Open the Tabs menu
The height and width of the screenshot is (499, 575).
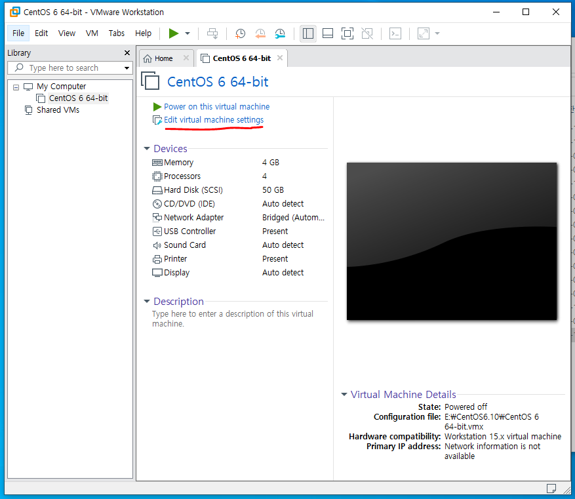[117, 33]
